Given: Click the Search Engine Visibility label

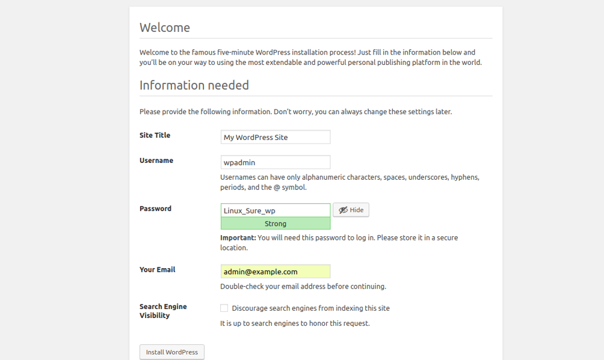Looking at the screenshot, I should click(163, 311).
